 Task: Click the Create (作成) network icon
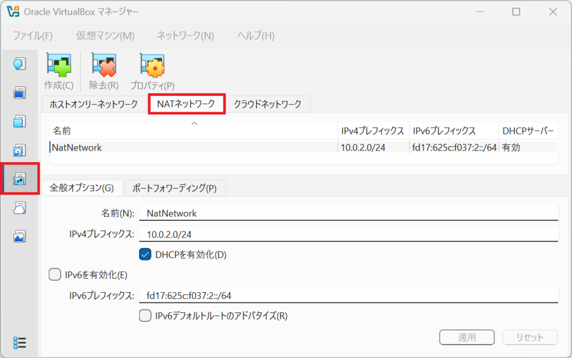click(59, 66)
